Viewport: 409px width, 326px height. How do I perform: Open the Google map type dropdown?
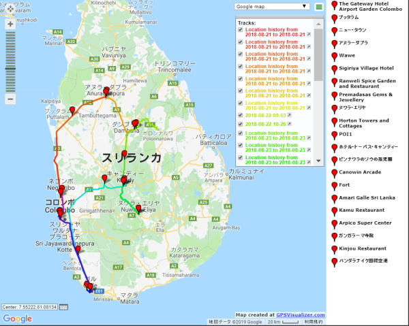pos(272,7)
